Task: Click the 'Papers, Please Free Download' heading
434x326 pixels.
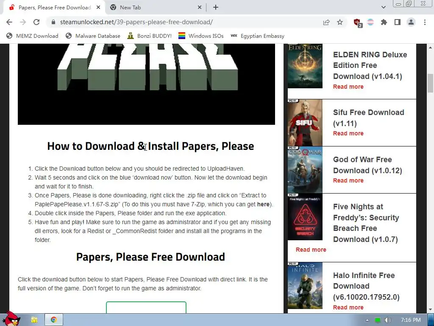Action: click(x=150, y=257)
